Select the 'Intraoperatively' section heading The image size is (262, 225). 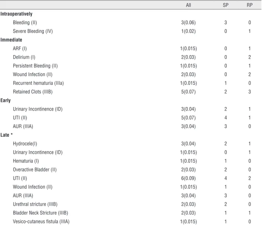[17, 14]
